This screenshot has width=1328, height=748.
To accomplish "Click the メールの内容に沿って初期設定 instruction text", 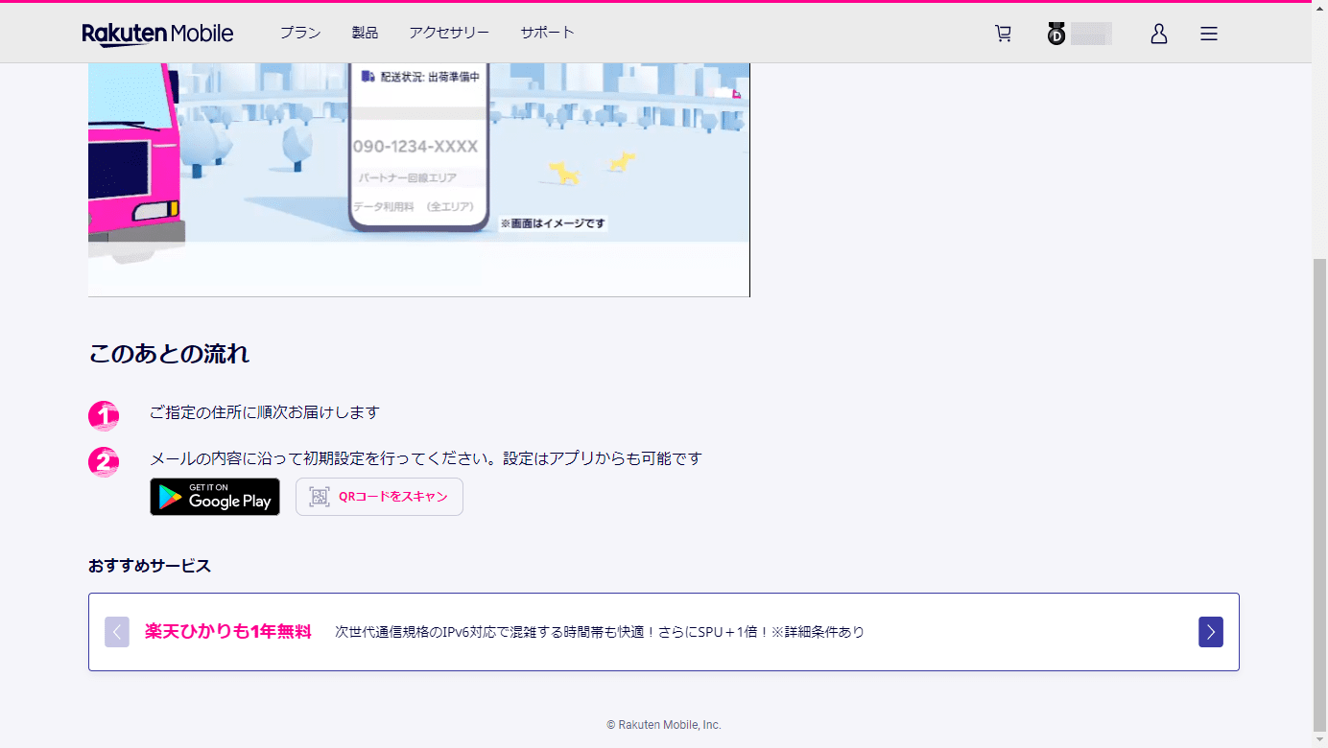I will (426, 458).
